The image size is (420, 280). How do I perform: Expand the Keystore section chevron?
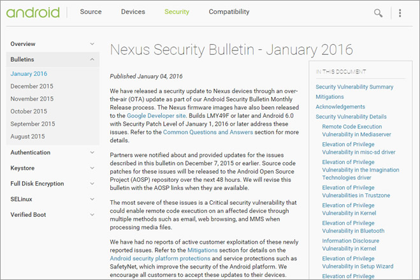[92, 168]
